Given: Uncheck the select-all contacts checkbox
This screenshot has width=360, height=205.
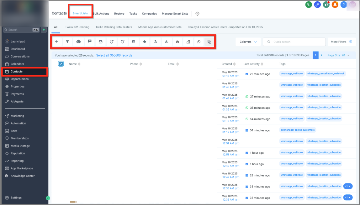Looking at the screenshot, I should click(x=61, y=64).
